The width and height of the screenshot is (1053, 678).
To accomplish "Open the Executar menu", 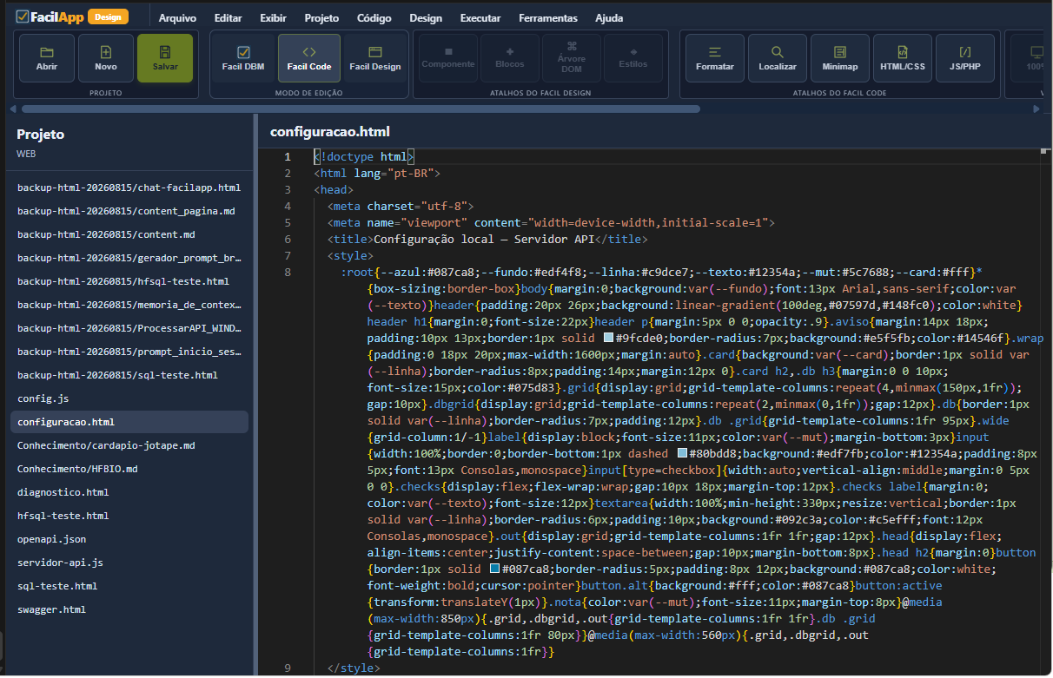I will (480, 18).
